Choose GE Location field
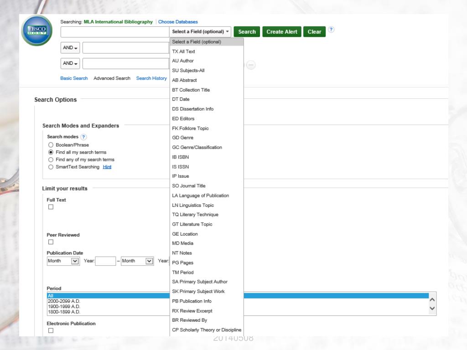The height and width of the screenshot is (350, 467). click(207, 234)
